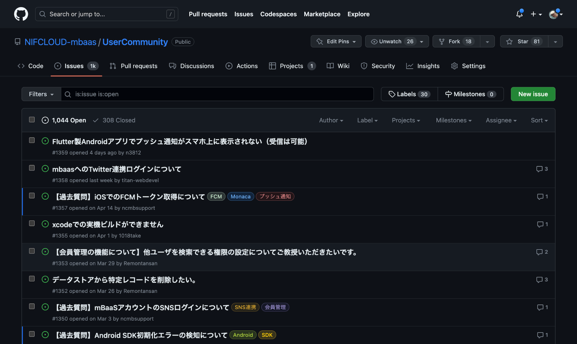
Task: Open the plus create-new menu
Action: point(536,14)
